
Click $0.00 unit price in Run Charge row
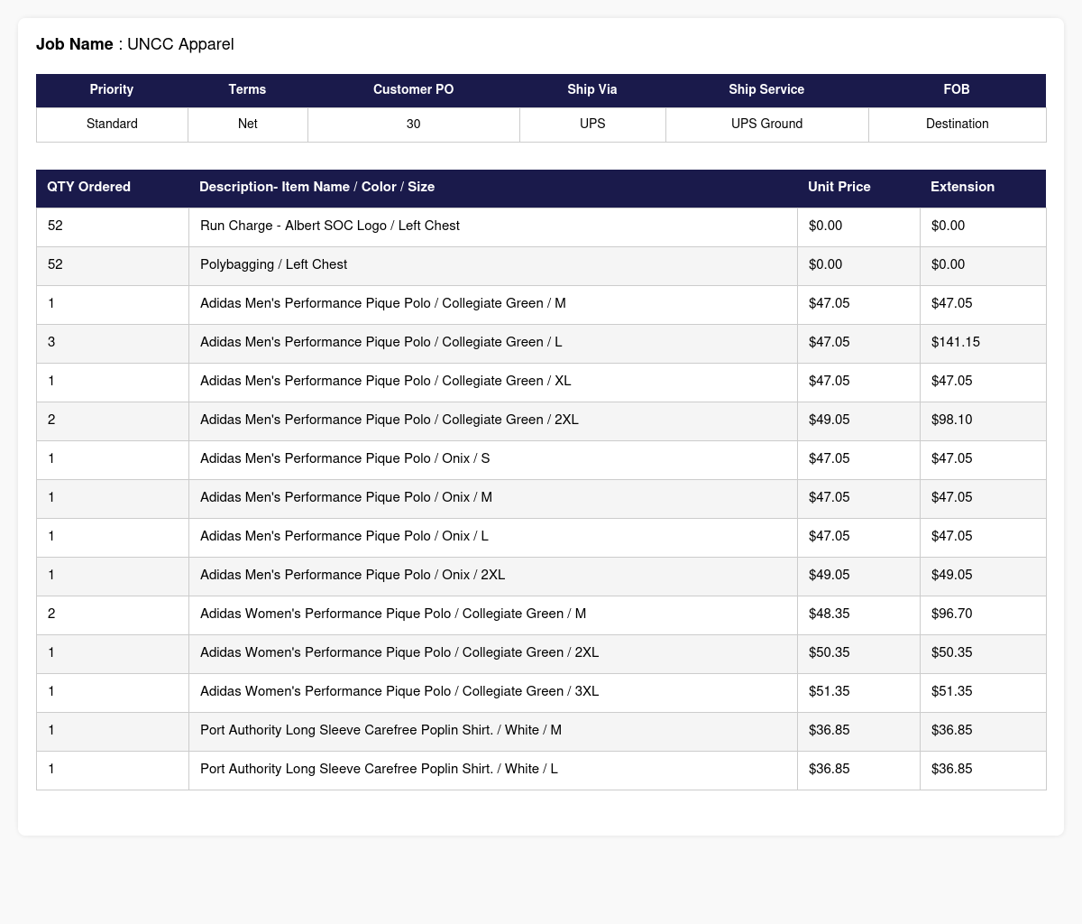[826, 226]
